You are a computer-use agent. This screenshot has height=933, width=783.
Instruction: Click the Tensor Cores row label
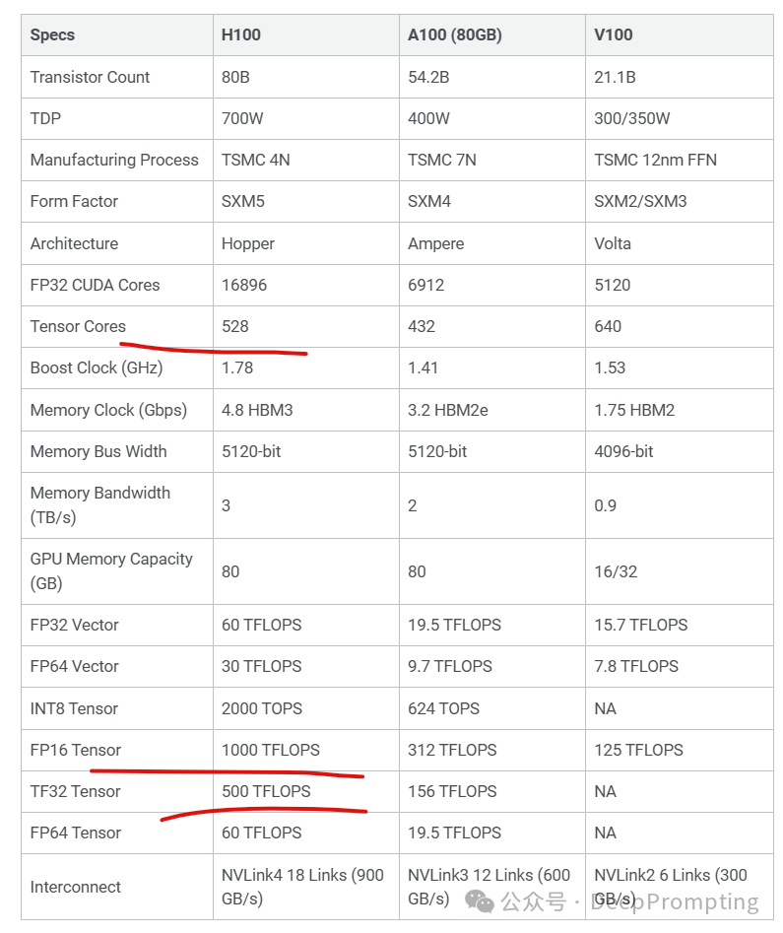coord(78,326)
